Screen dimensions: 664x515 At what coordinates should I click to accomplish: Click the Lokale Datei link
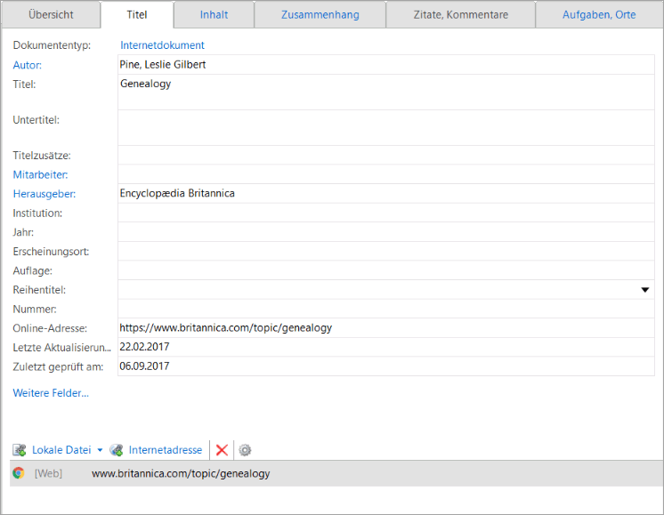61,450
